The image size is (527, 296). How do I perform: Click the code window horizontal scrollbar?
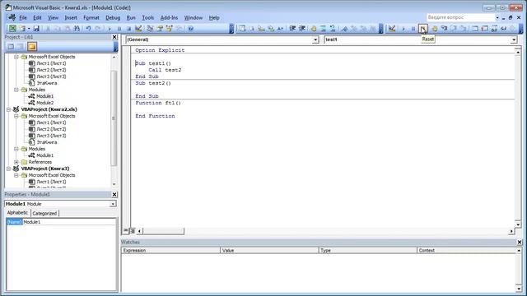tap(326, 231)
